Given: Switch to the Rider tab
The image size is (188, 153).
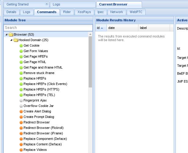Looking at the screenshot, I should [67, 12].
